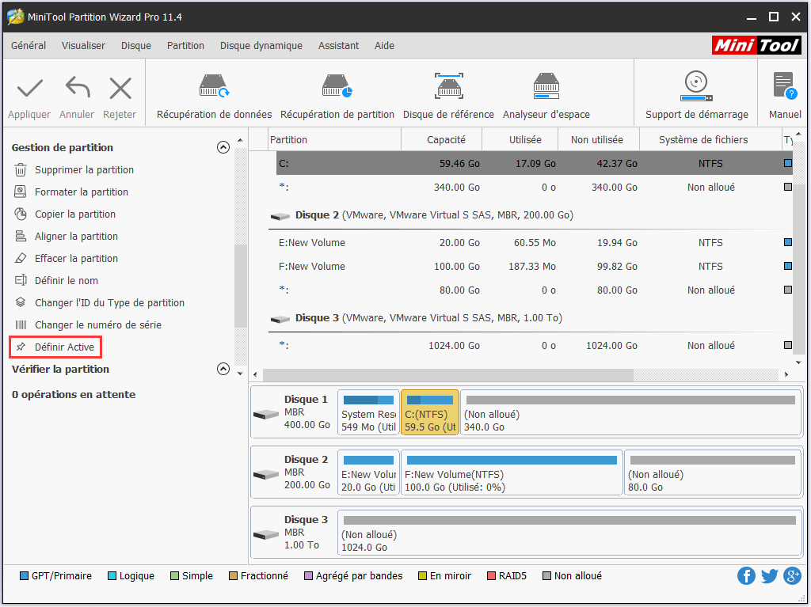Open the Disque dynamique menu
Image resolution: width=811 pixels, height=607 pixels.
[x=261, y=45]
